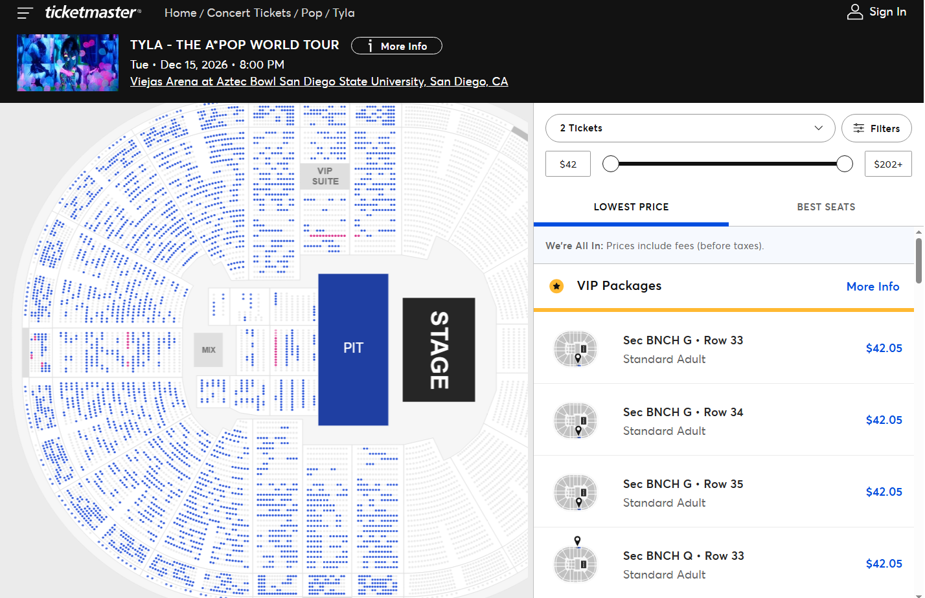
Task: Click the dropdown chevron in ticket selector
Action: click(x=819, y=128)
